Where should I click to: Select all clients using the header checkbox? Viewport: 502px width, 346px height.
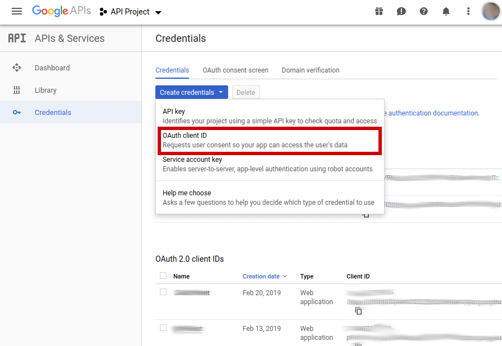click(163, 276)
